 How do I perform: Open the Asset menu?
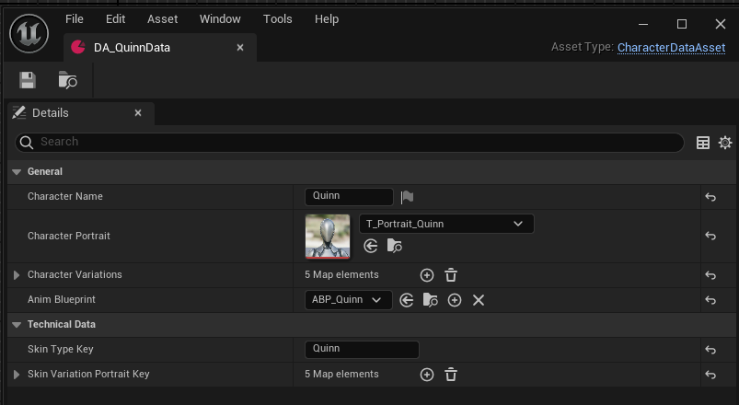(162, 19)
